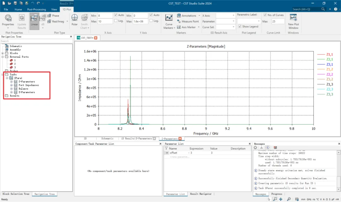Image resolution: width=341 pixels, height=202 pixels.
Task: Click the Phase plot type icon
Action: point(49,16)
